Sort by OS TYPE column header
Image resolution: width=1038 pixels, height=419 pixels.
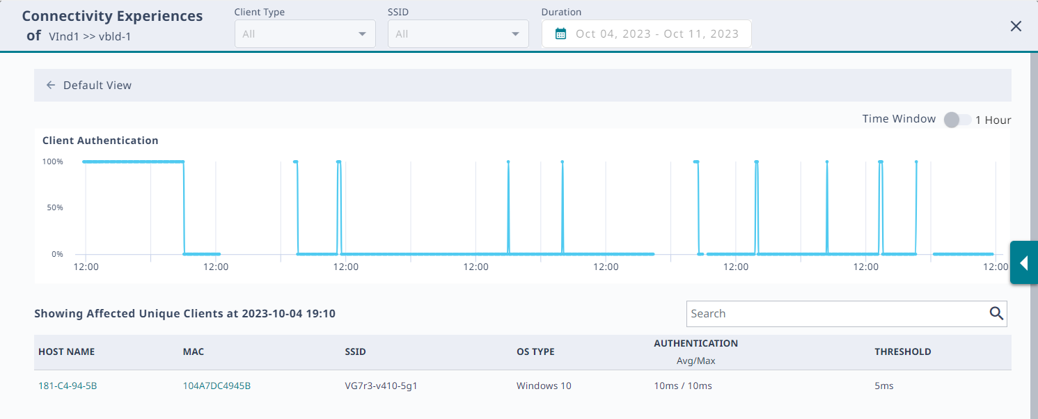535,352
